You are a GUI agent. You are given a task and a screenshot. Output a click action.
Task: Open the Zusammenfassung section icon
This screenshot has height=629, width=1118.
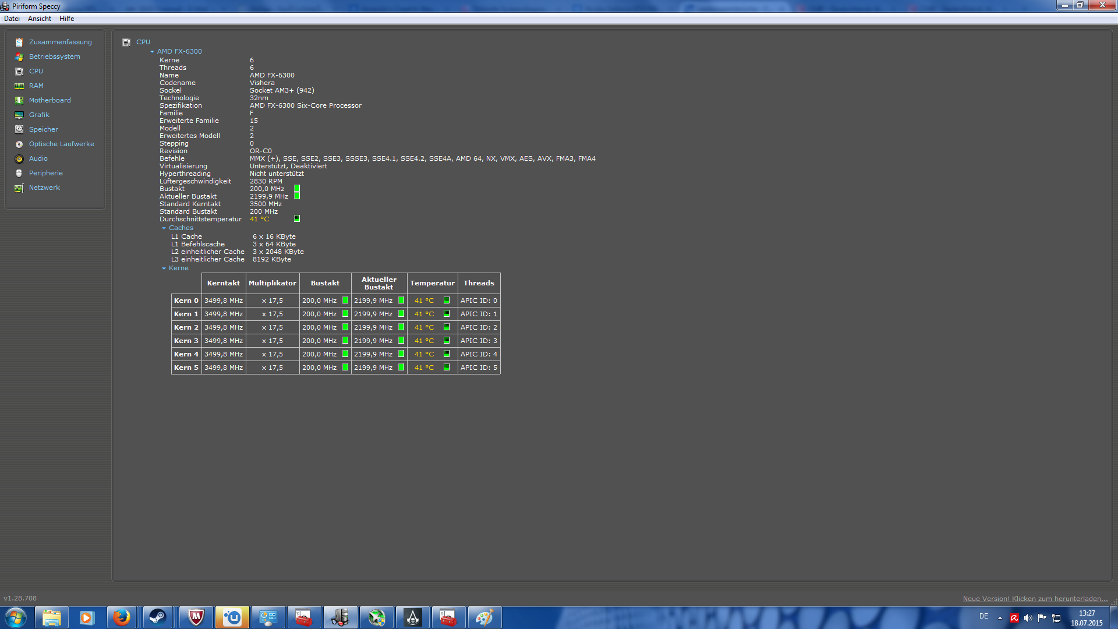pyautogui.click(x=19, y=42)
